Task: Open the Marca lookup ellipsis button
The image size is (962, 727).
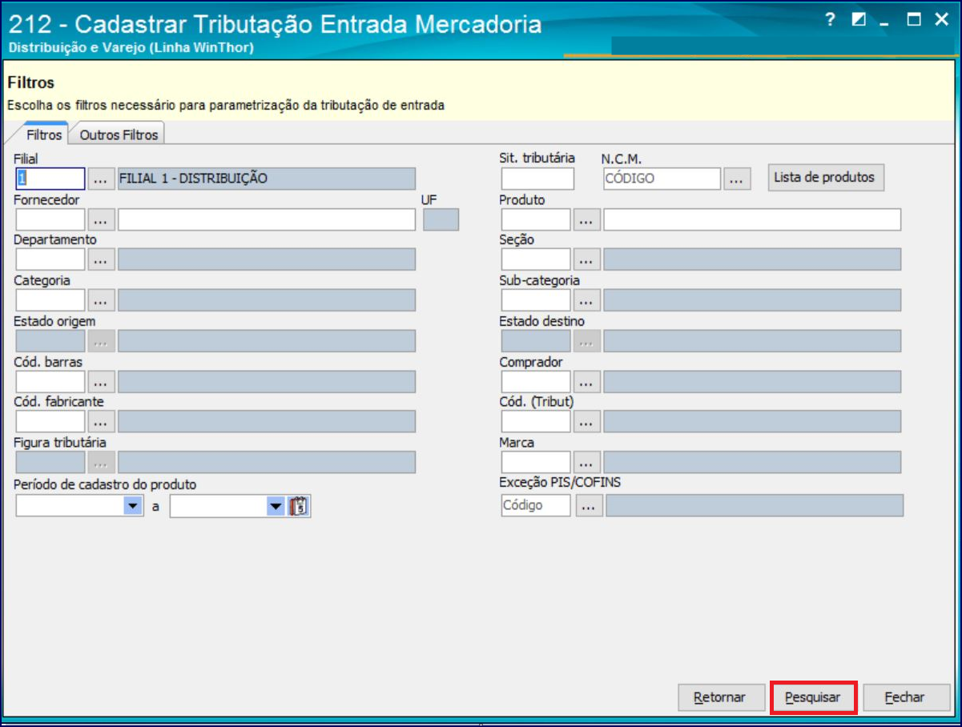Action: (587, 463)
